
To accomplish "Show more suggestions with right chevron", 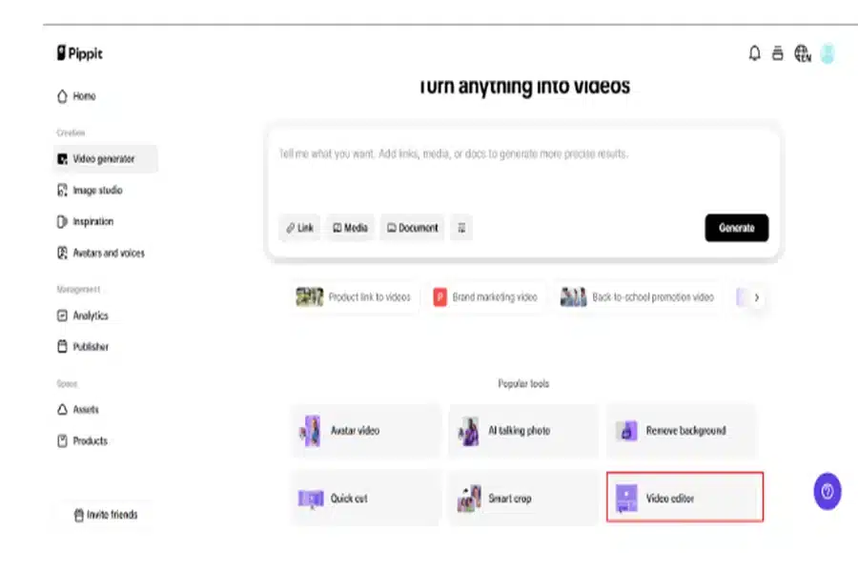I will pyautogui.click(x=756, y=297).
